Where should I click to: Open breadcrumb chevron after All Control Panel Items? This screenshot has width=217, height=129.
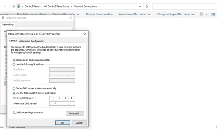[71, 6]
